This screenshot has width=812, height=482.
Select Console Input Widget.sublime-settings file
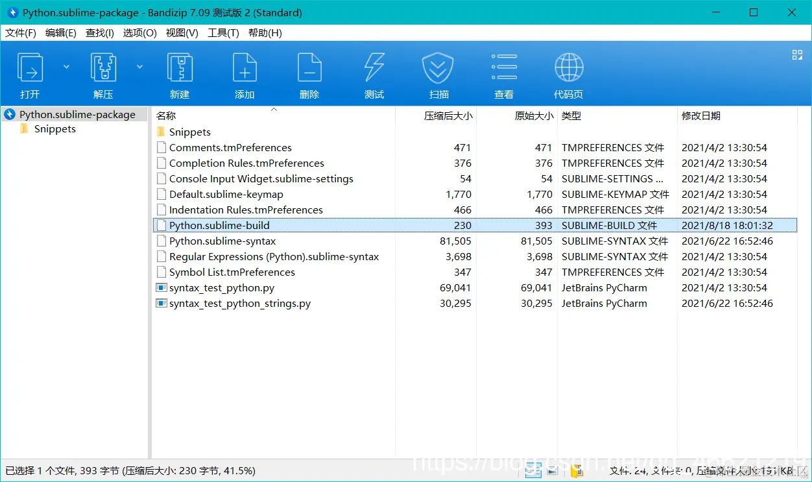pos(261,178)
